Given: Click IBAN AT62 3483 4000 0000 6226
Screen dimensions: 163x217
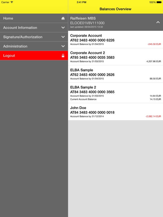Looking at the screenshot, I should (x=92, y=40).
